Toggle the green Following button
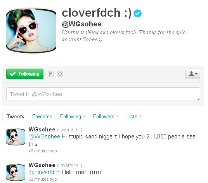The height and width of the screenshot is (183, 208). (x=25, y=74)
